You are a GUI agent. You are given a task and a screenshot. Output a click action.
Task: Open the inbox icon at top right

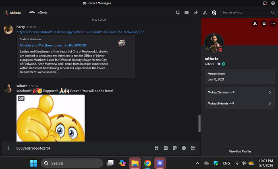[x=265, y=3]
